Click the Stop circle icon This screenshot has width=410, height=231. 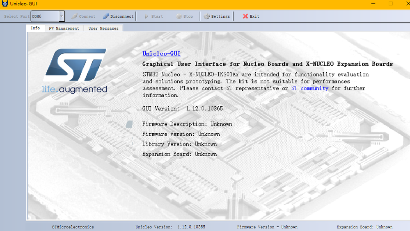pyautogui.click(x=179, y=16)
